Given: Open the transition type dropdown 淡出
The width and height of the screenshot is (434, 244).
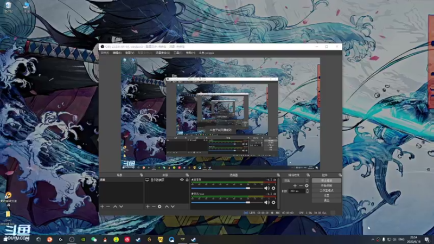Looking at the screenshot, I should (x=295, y=181).
